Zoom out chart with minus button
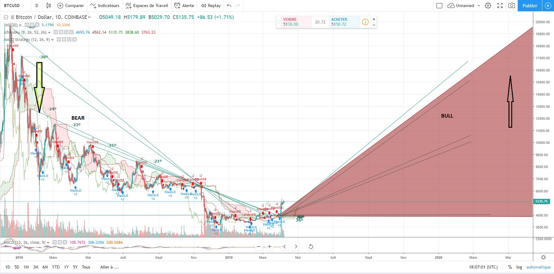Image resolution: width=554 pixels, height=274 pixels. click(259, 247)
